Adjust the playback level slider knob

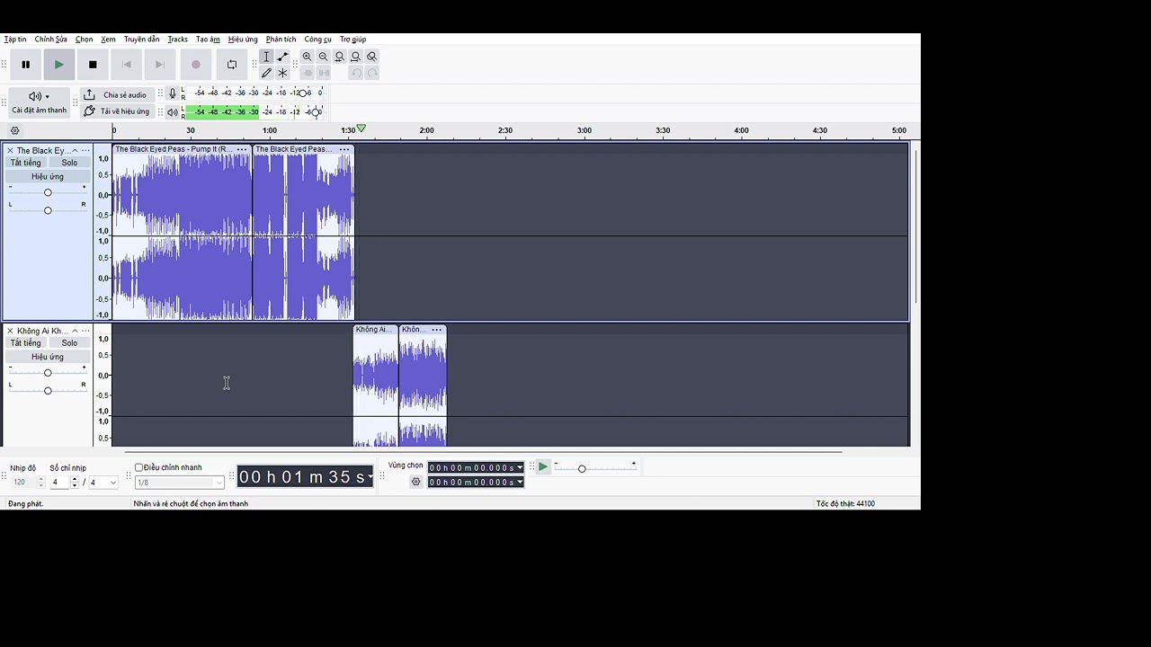coord(316,112)
